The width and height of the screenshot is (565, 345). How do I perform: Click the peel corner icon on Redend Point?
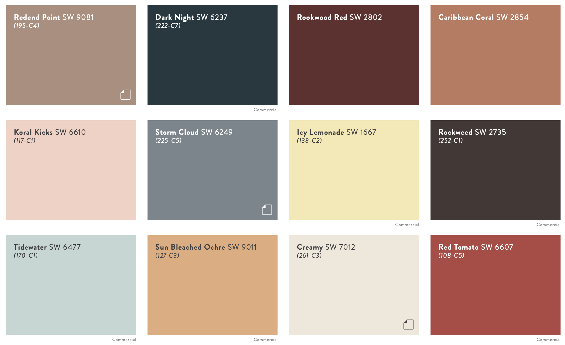pyautogui.click(x=125, y=95)
